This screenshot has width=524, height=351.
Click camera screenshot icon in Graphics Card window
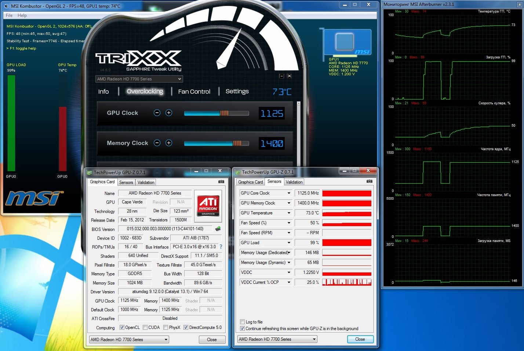click(x=221, y=182)
